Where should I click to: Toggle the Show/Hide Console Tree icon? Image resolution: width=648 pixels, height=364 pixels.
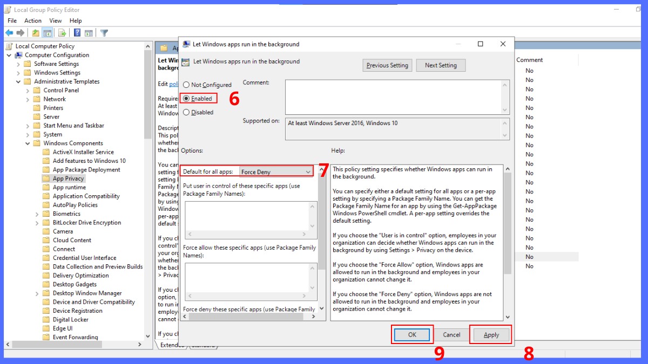(x=47, y=32)
